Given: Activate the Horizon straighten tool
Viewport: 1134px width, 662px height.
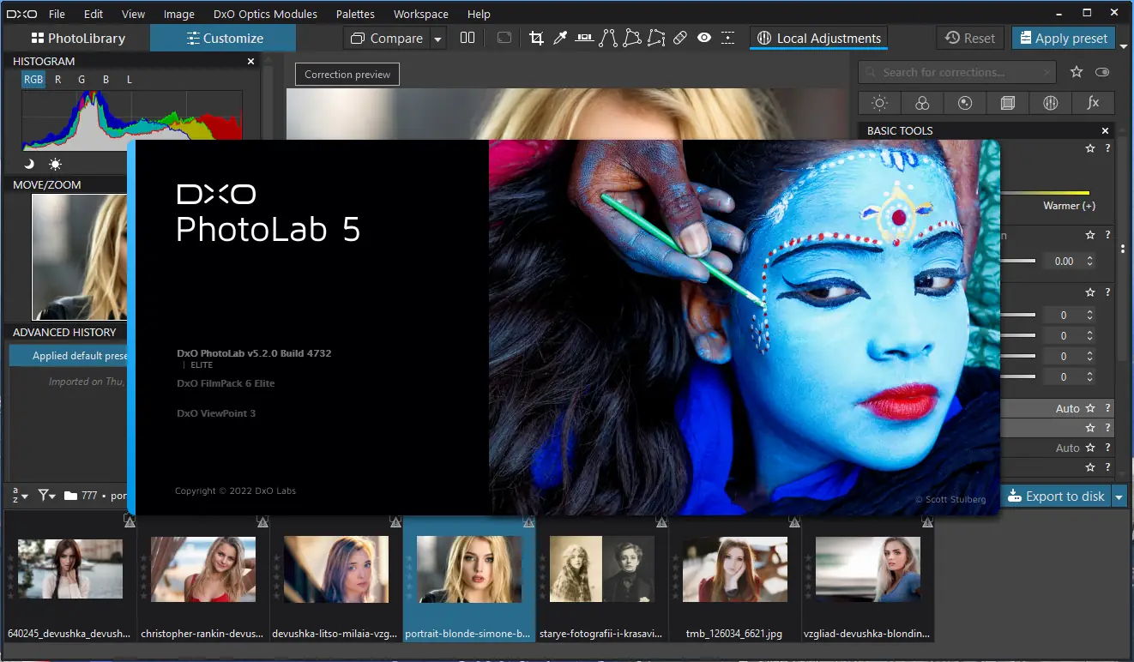Looking at the screenshot, I should click(584, 38).
